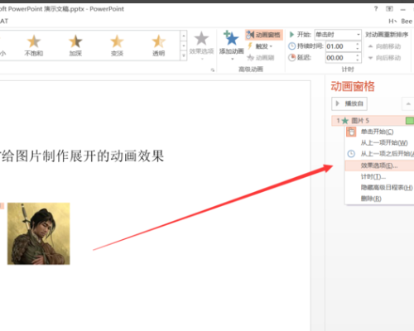The image size is (414, 331).
Task: Choose 效果选项(E)... in context menu
Action: pos(380,165)
